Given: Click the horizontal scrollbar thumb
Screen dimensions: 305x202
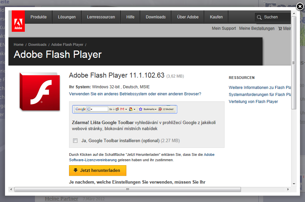Looking at the screenshot, I should coord(128,189).
